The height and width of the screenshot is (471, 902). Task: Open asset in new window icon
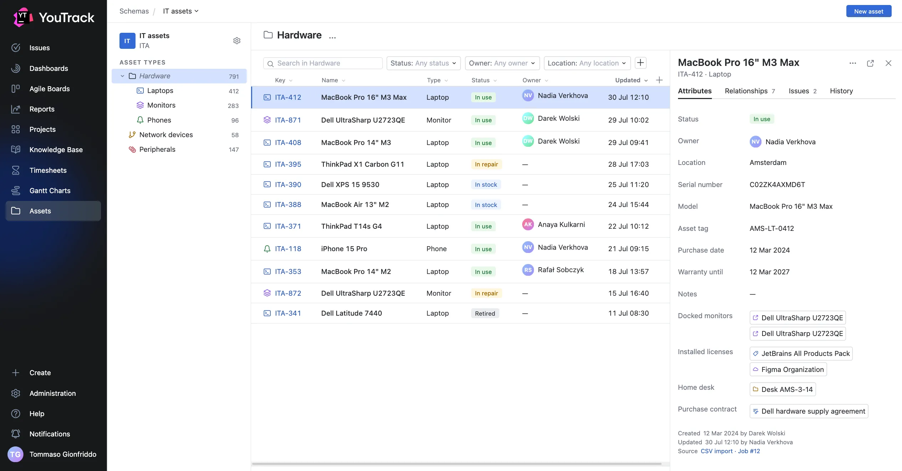(870, 63)
